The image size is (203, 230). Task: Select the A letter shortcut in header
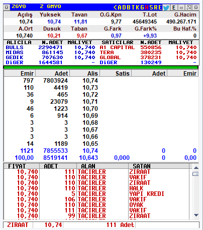120,8
